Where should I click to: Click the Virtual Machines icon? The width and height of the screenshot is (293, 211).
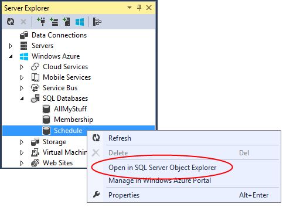click(x=35, y=152)
